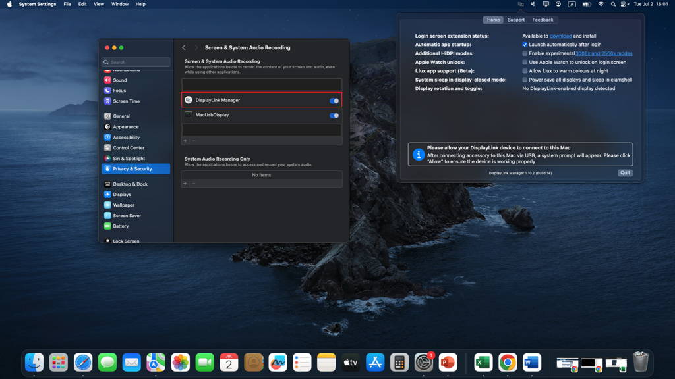
Task: Open the System Settings app menu
Action: pos(38,4)
